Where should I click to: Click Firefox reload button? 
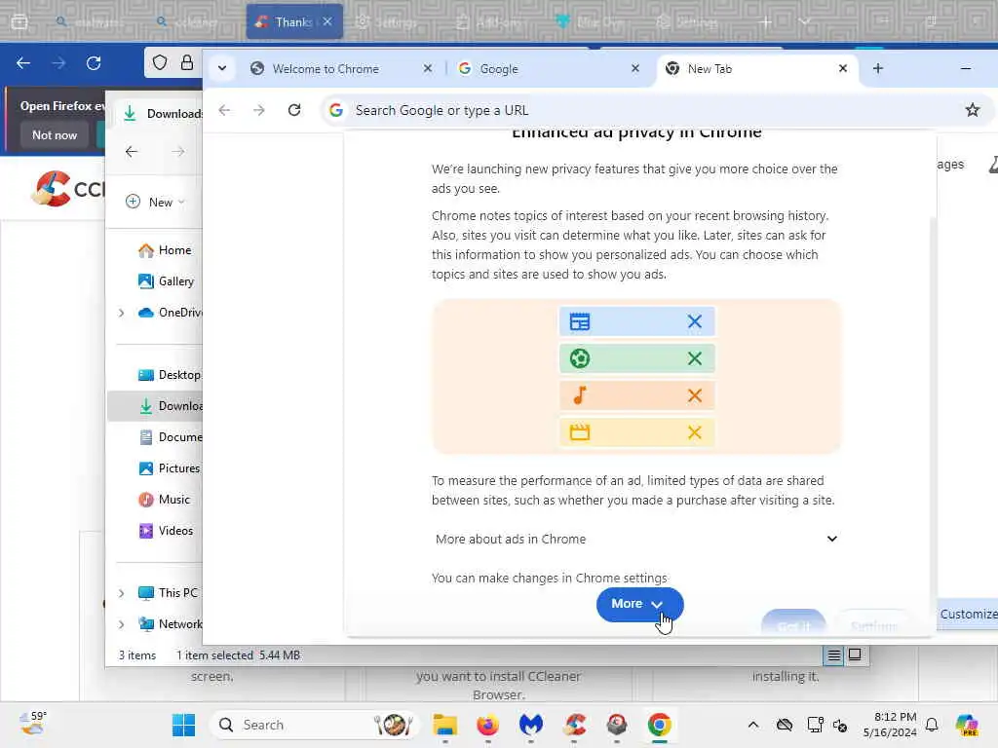coord(94,63)
